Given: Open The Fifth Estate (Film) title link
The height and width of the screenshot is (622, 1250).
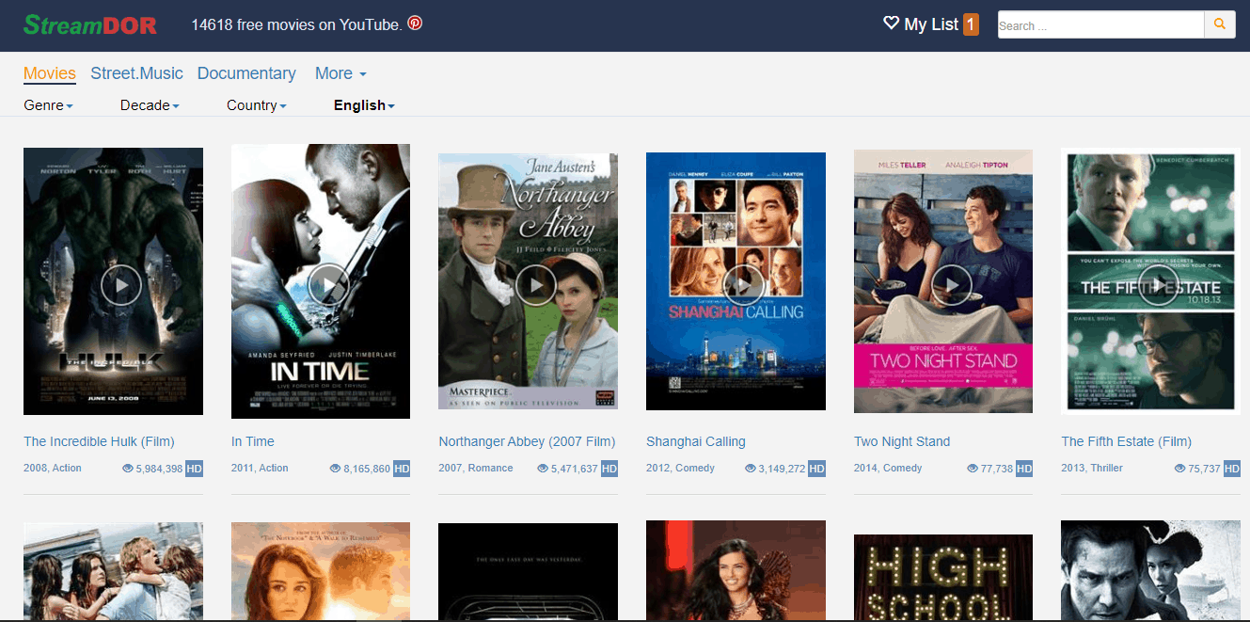Looking at the screenshot, I should pyautogui.click(x=1127, y=441).
